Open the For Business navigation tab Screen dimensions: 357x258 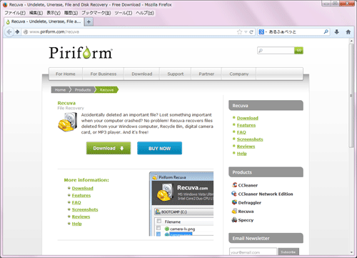[104, 74]
